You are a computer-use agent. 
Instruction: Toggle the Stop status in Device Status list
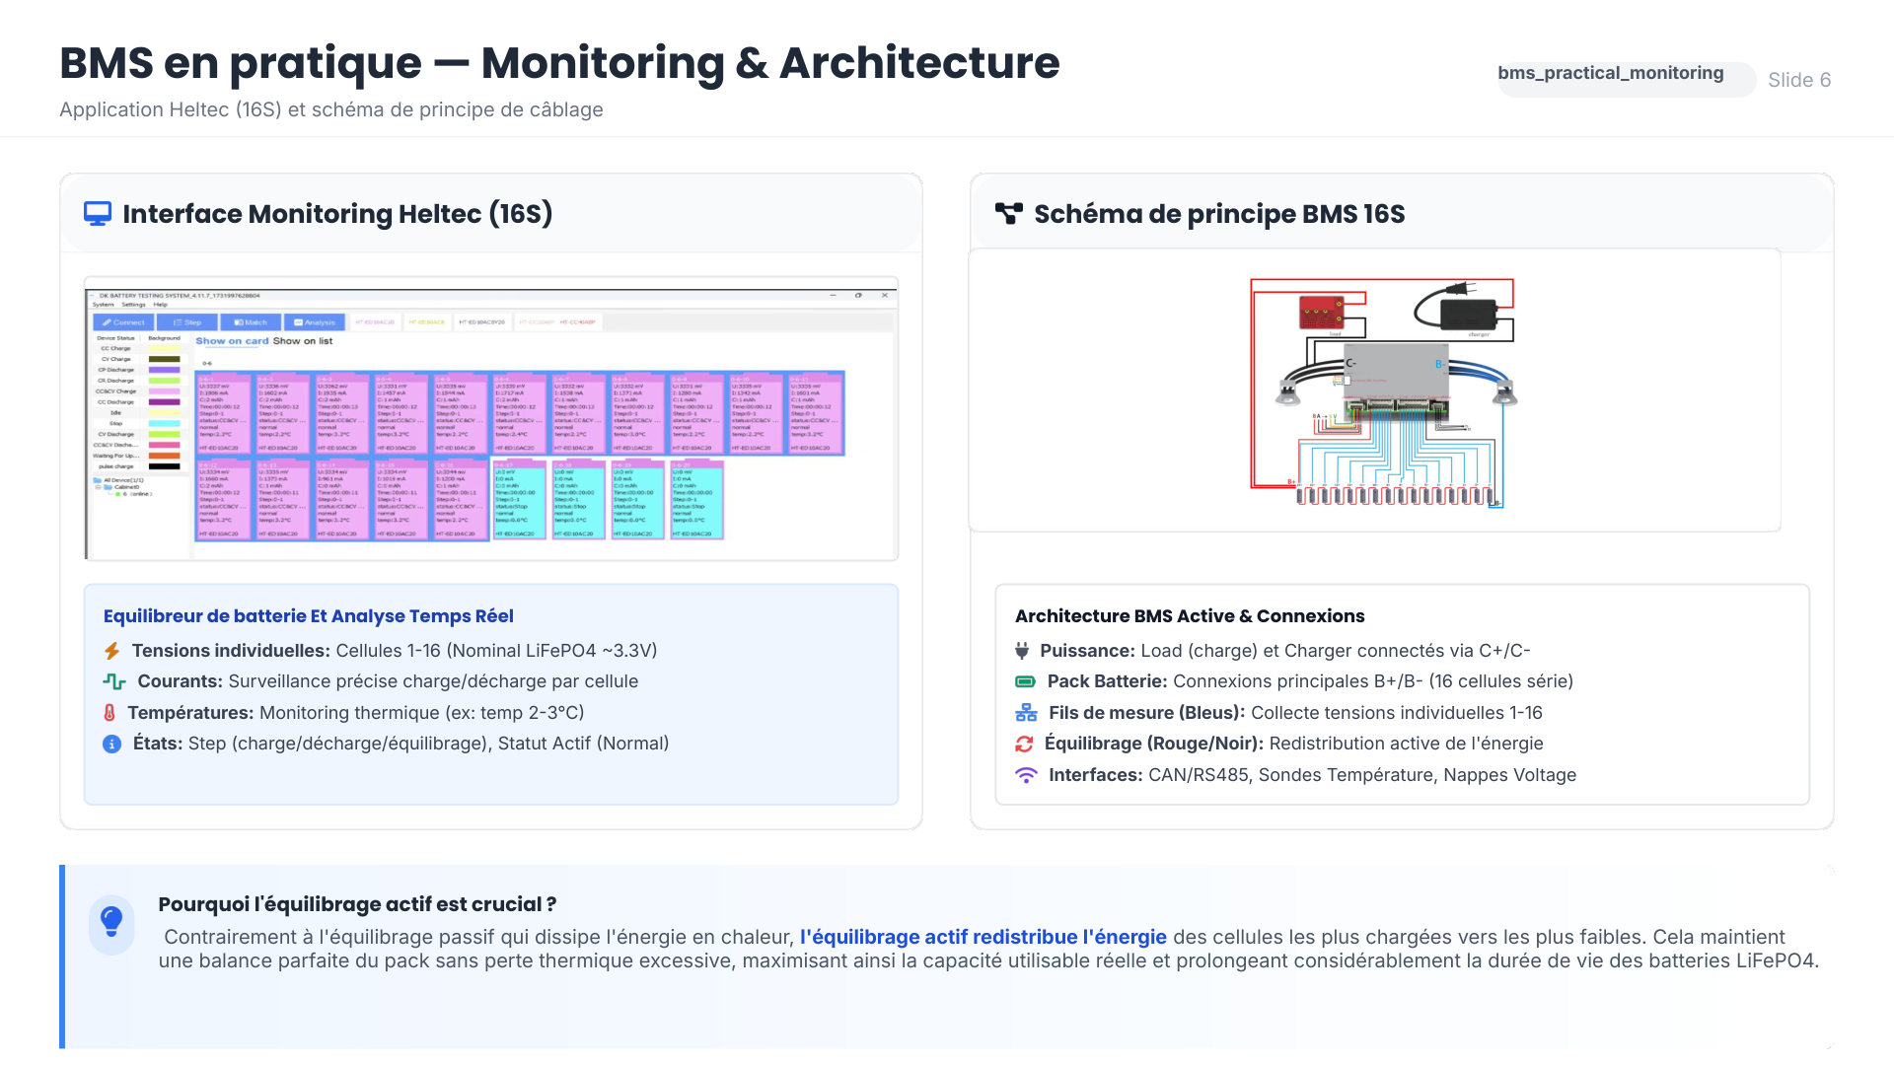pyautogui.click(x=115, y=423)
